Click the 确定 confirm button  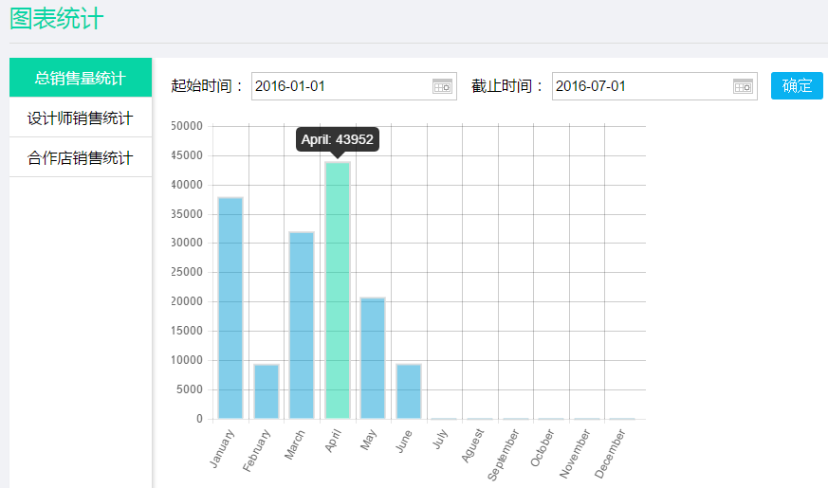click(x=797, y=85)
